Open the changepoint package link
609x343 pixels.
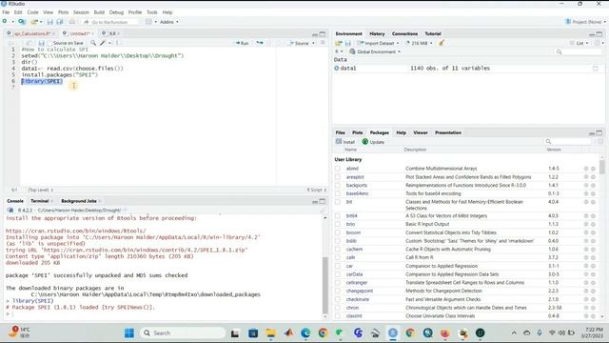pos(360,291)
